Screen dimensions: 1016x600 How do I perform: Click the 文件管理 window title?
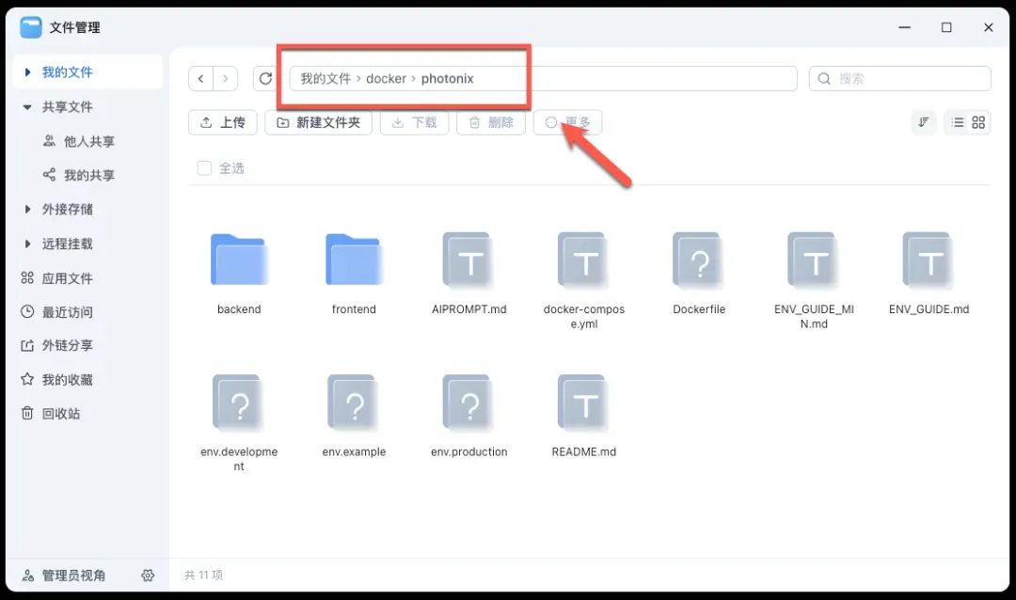(x=75, y=27)
